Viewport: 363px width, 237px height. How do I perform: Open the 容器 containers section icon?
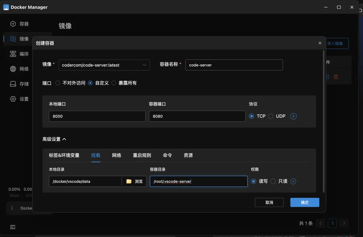click(x=13, y=24)
